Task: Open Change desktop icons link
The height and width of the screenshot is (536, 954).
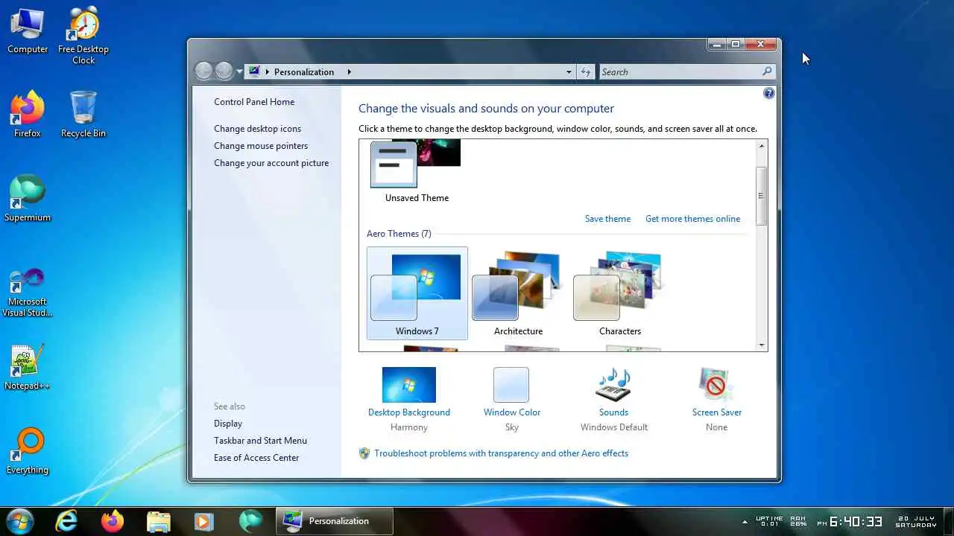Action: click(258, 129)
